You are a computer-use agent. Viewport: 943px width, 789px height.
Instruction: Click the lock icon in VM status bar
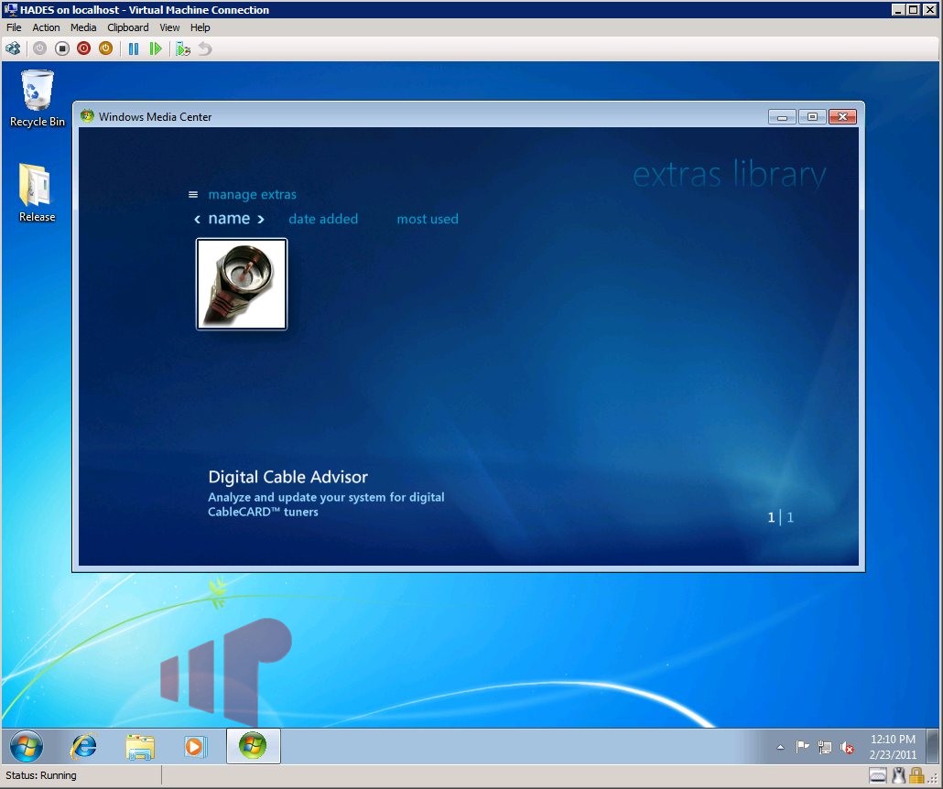tap(916, 776)
